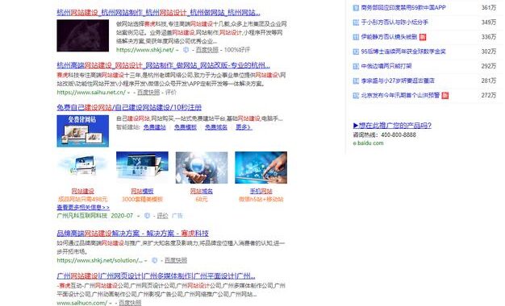Click the red 新 badge on the 336万 topic
This screenshot has height=306, width=505.
(x=423, y=37)
